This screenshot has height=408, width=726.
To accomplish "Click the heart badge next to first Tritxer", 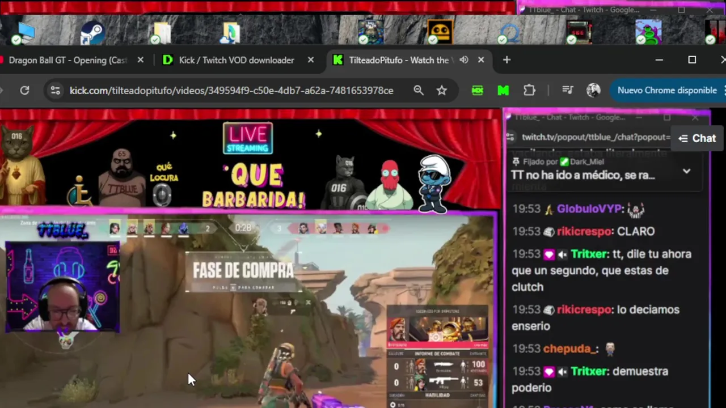I will click(549, 254).
